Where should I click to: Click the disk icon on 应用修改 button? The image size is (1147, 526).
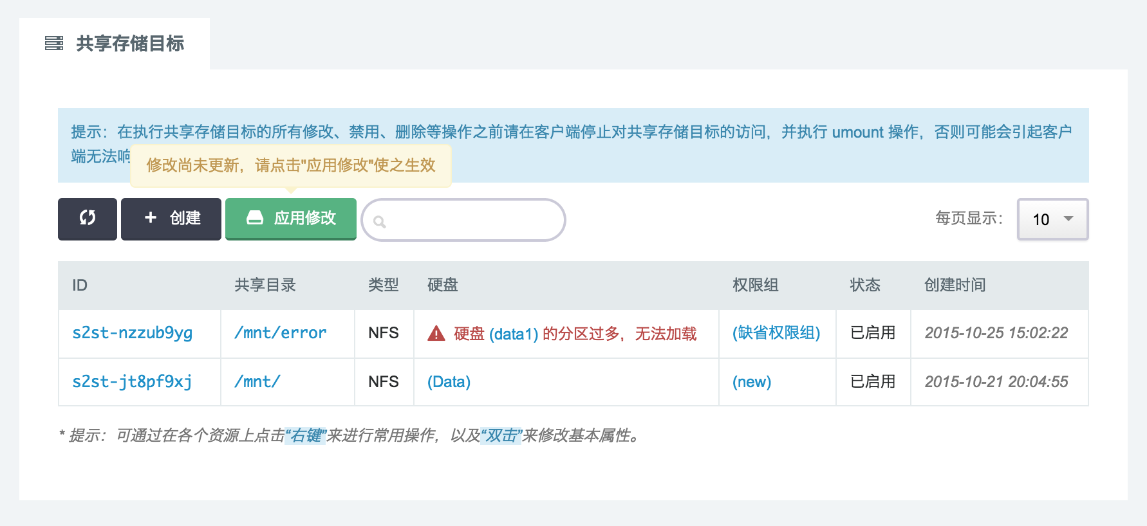(x=255, y=218)
